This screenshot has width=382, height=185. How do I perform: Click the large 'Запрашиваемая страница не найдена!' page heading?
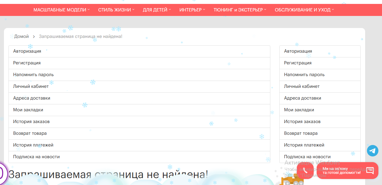108,175
